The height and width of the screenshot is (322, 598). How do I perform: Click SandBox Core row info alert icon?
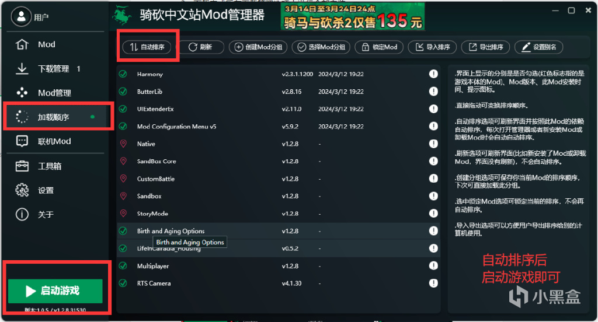pos(433,161)
